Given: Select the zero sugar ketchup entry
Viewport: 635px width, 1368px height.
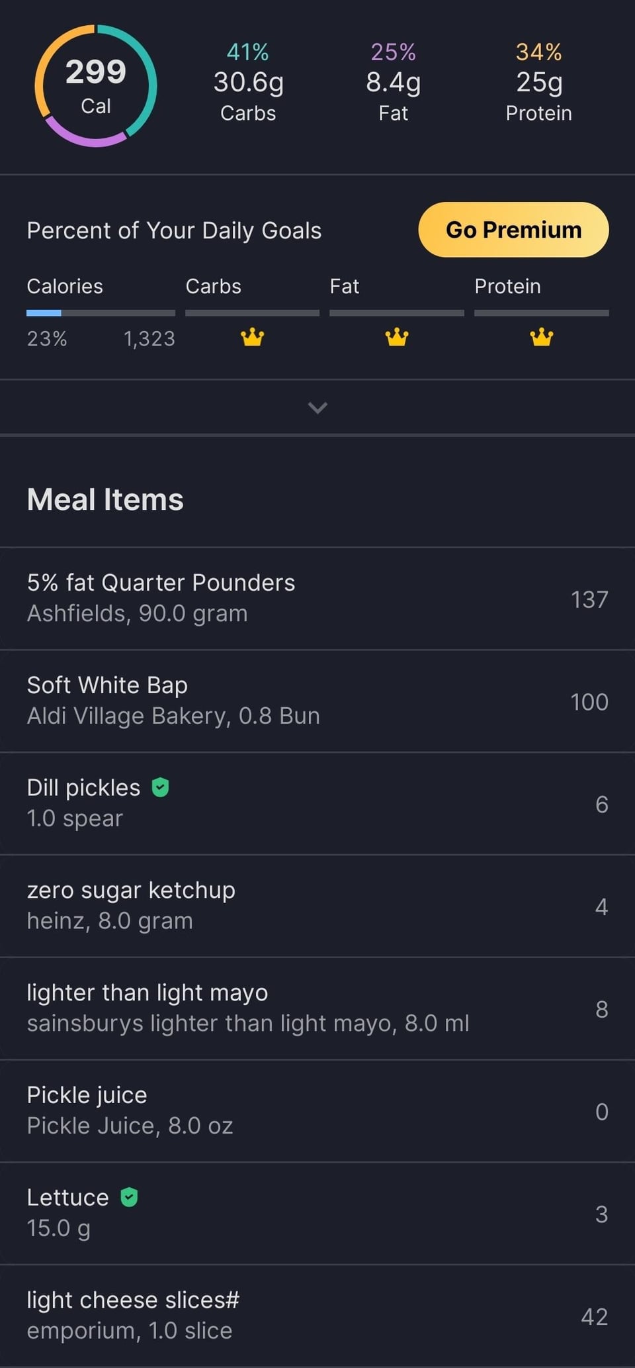Looking at the screenshot, I should click(317, 905).
